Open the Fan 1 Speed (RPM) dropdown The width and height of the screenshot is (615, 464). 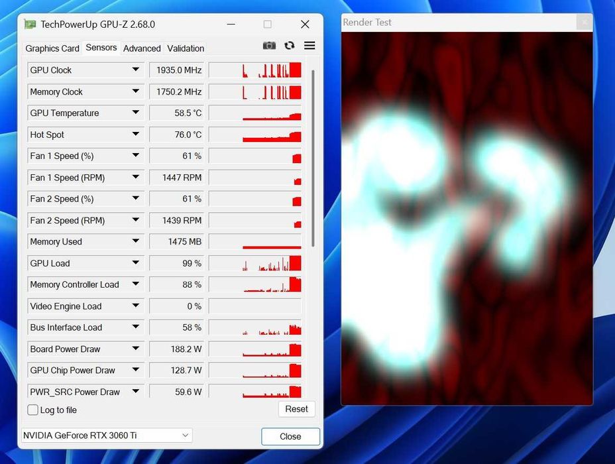(136, 177)
